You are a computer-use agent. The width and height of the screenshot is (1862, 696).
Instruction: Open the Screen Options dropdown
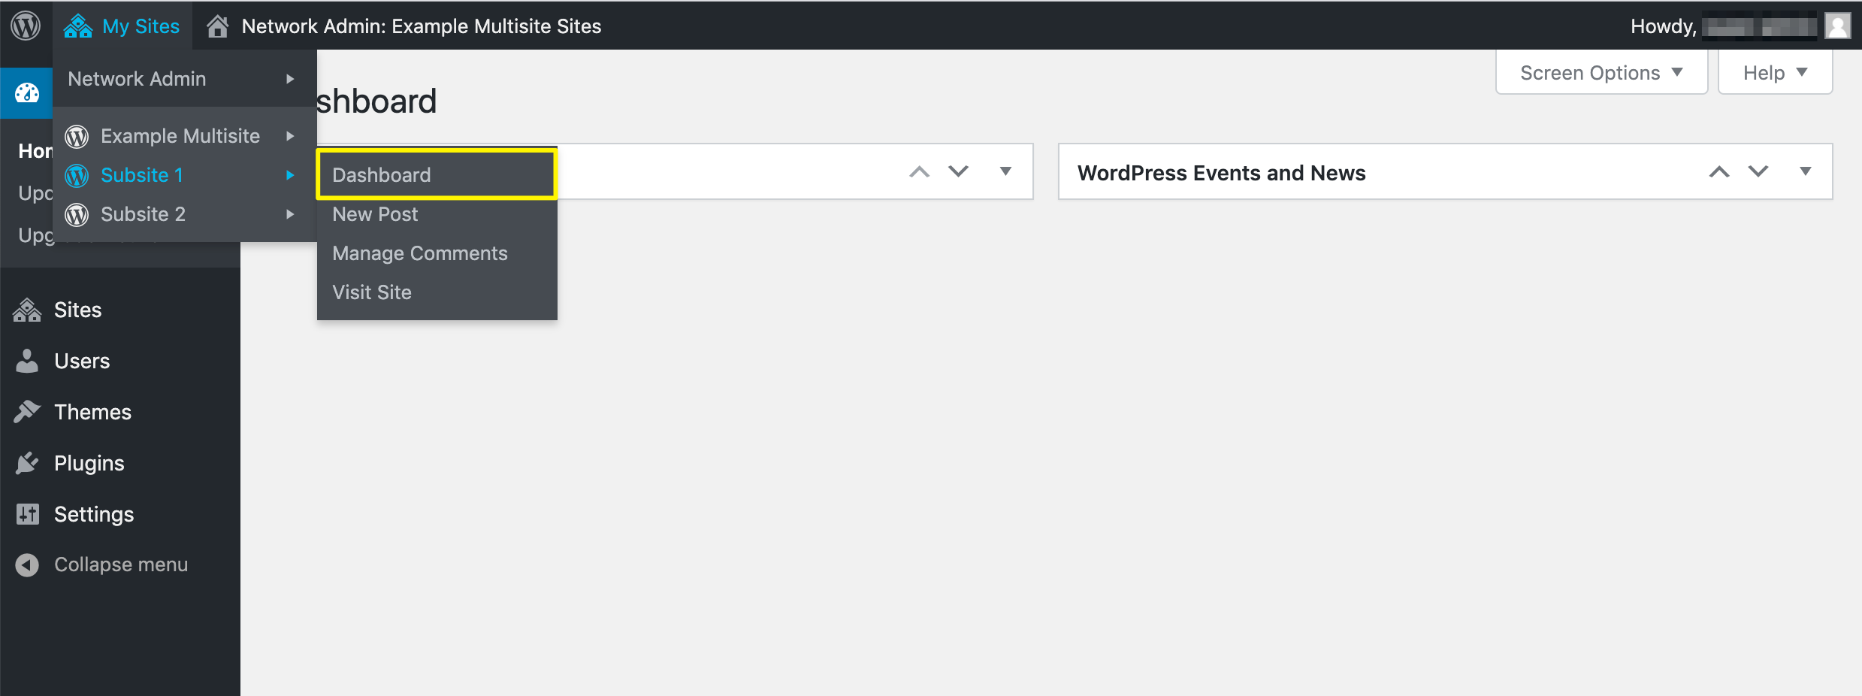tap(1601, 73)
